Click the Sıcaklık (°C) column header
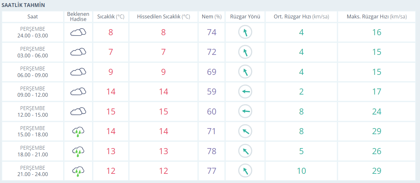420x183 pixels. 110,17
